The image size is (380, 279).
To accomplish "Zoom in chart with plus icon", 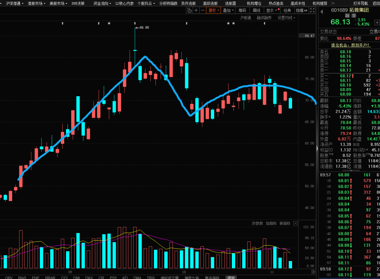I will pyautogui.click(x=196, y=10).
